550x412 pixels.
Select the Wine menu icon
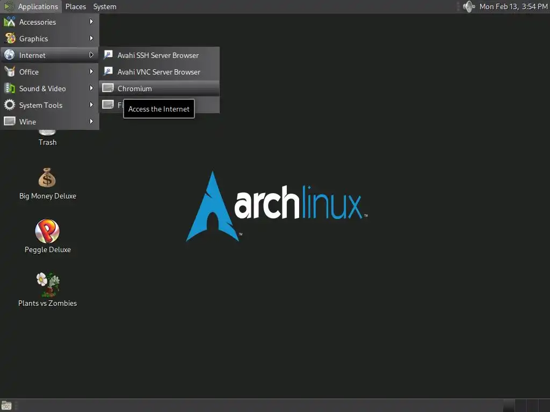(x=10, y=121)
